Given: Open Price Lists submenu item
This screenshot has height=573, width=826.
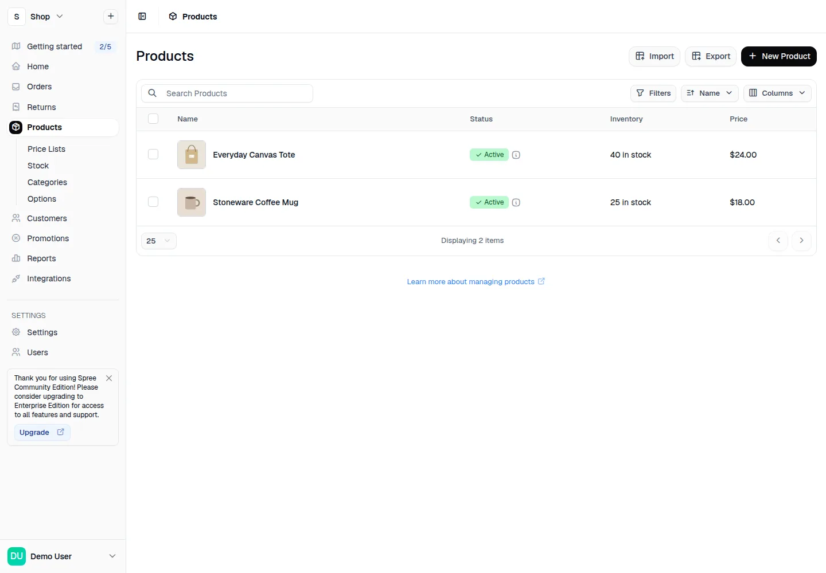Looking at the screenshot, I should tap(46, 149).
